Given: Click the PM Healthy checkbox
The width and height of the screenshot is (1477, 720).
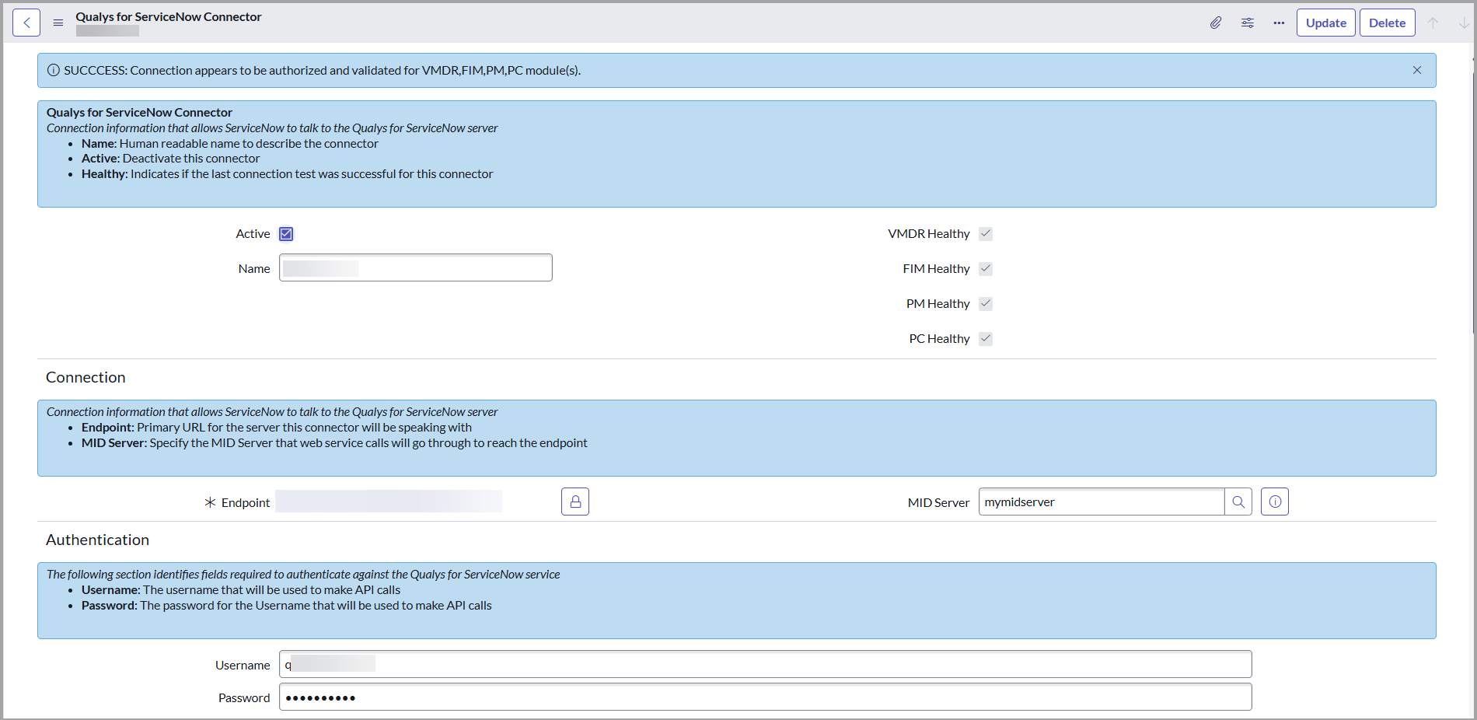Looking at the screenshot, I should (986, 303).
